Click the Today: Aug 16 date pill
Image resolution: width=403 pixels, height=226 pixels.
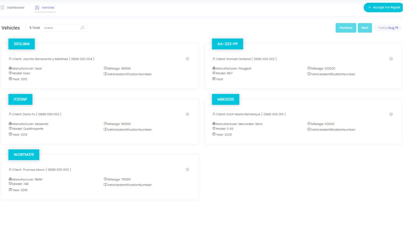[x=388, y=28]
